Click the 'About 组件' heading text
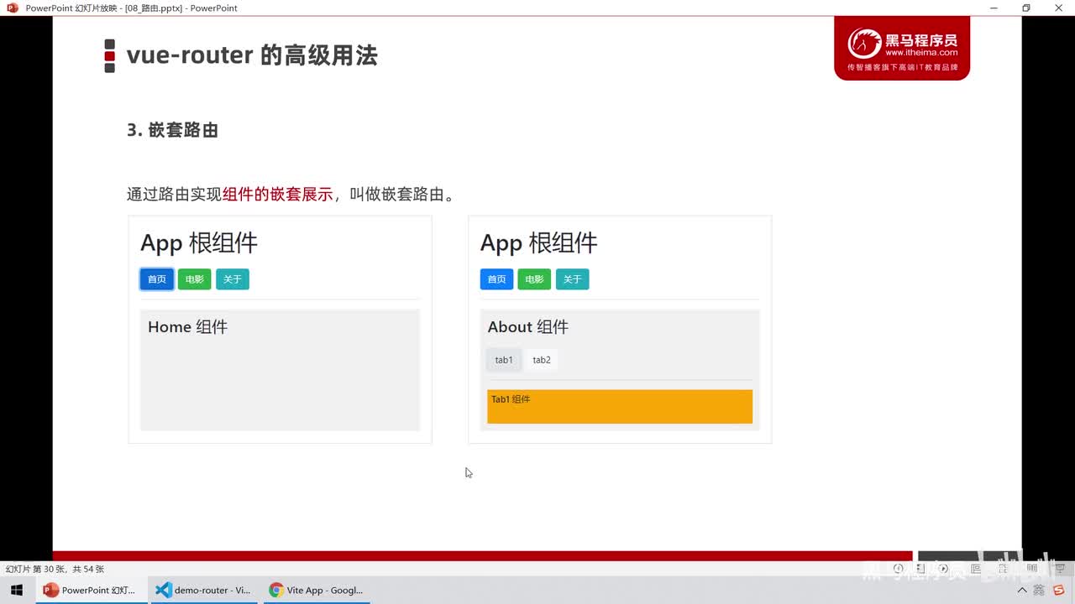Screen dimensions: 1075x604 tap(528, 327)
